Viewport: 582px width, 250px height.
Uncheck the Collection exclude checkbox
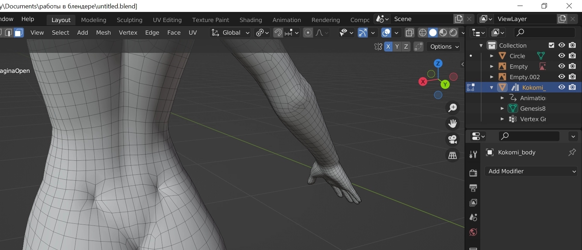click(551, 45)
